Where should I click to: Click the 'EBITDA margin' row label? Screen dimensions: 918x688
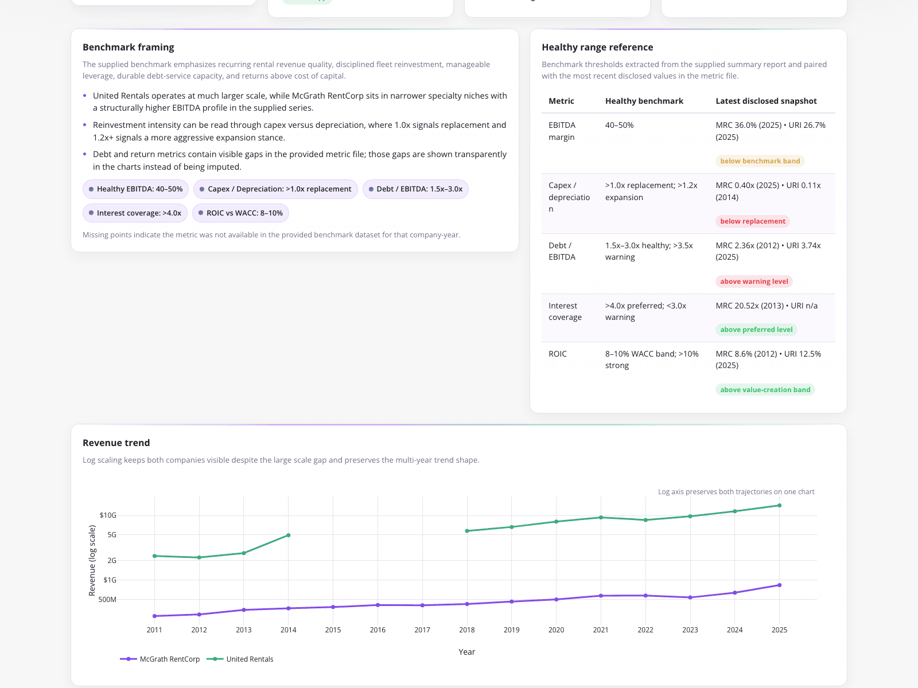[x=562, y=131]
